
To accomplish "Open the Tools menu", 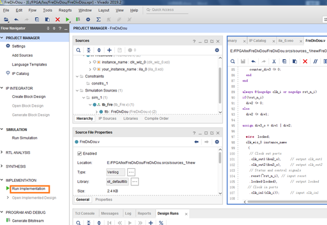I will click(47, 10).
